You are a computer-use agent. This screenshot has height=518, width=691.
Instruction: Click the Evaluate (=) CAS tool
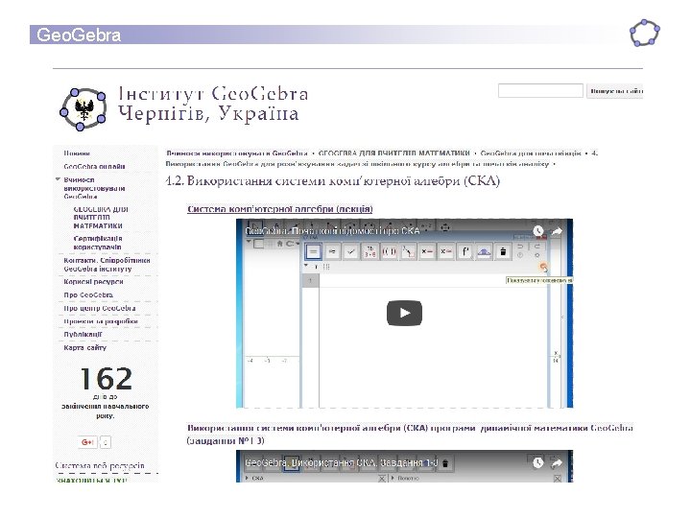pos(313,251)
